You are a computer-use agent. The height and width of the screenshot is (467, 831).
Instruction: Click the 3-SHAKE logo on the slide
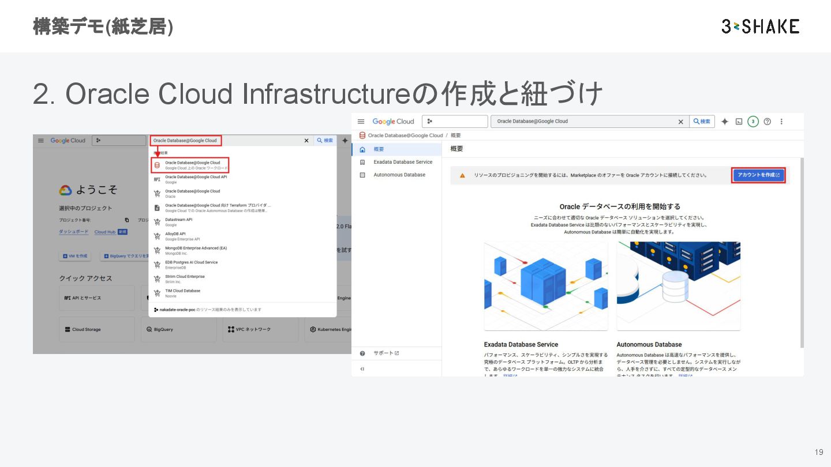(761, 26)
